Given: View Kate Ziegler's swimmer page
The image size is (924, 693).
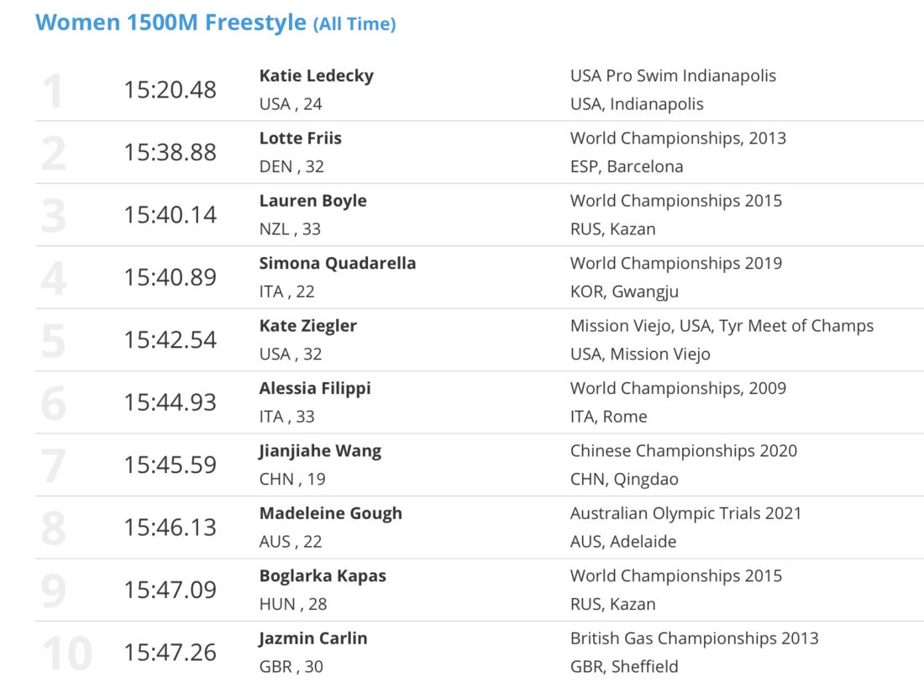Looking at the screenshot, I should (308, 326).
